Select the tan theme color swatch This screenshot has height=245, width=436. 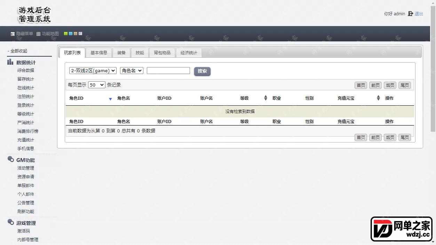tap(76, 34)
